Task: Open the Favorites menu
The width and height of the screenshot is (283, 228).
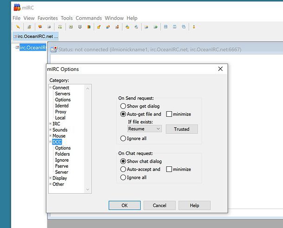Action: click(48, 18)
